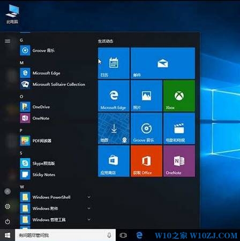Click the letter O section header
Screen dimensions: 240x241
(x=21, y=97)
